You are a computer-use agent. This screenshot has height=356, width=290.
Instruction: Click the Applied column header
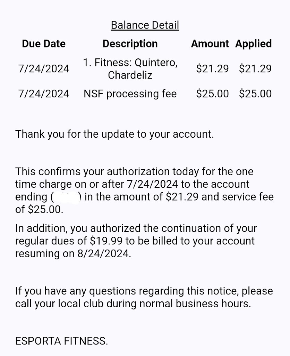point(253,44)
